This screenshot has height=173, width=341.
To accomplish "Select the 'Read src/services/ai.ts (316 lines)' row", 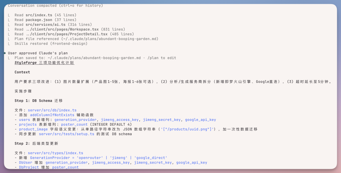I will pyautogui.click(x=53, y=25).
